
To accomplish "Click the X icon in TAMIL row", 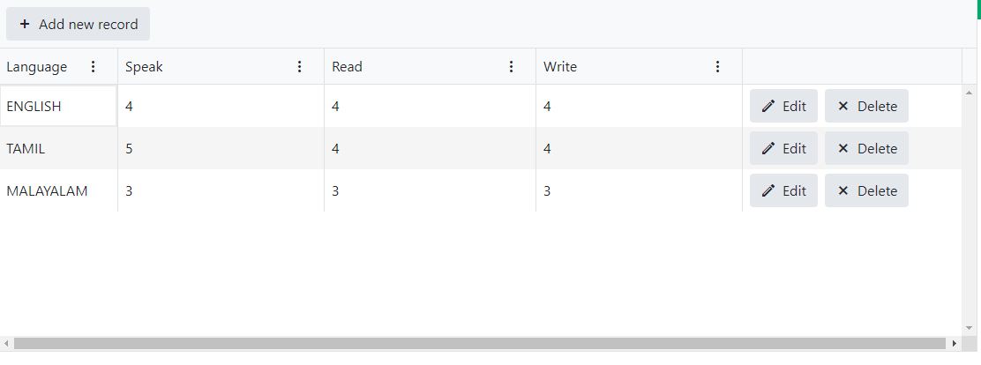I will (x=842, y=149).
